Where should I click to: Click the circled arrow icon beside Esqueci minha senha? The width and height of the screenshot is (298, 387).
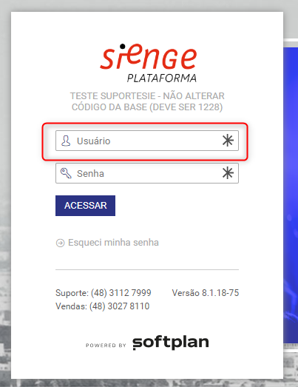(x=60, y=243)
